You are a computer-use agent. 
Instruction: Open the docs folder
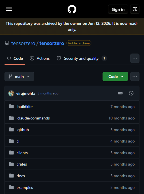pos(21,176)
